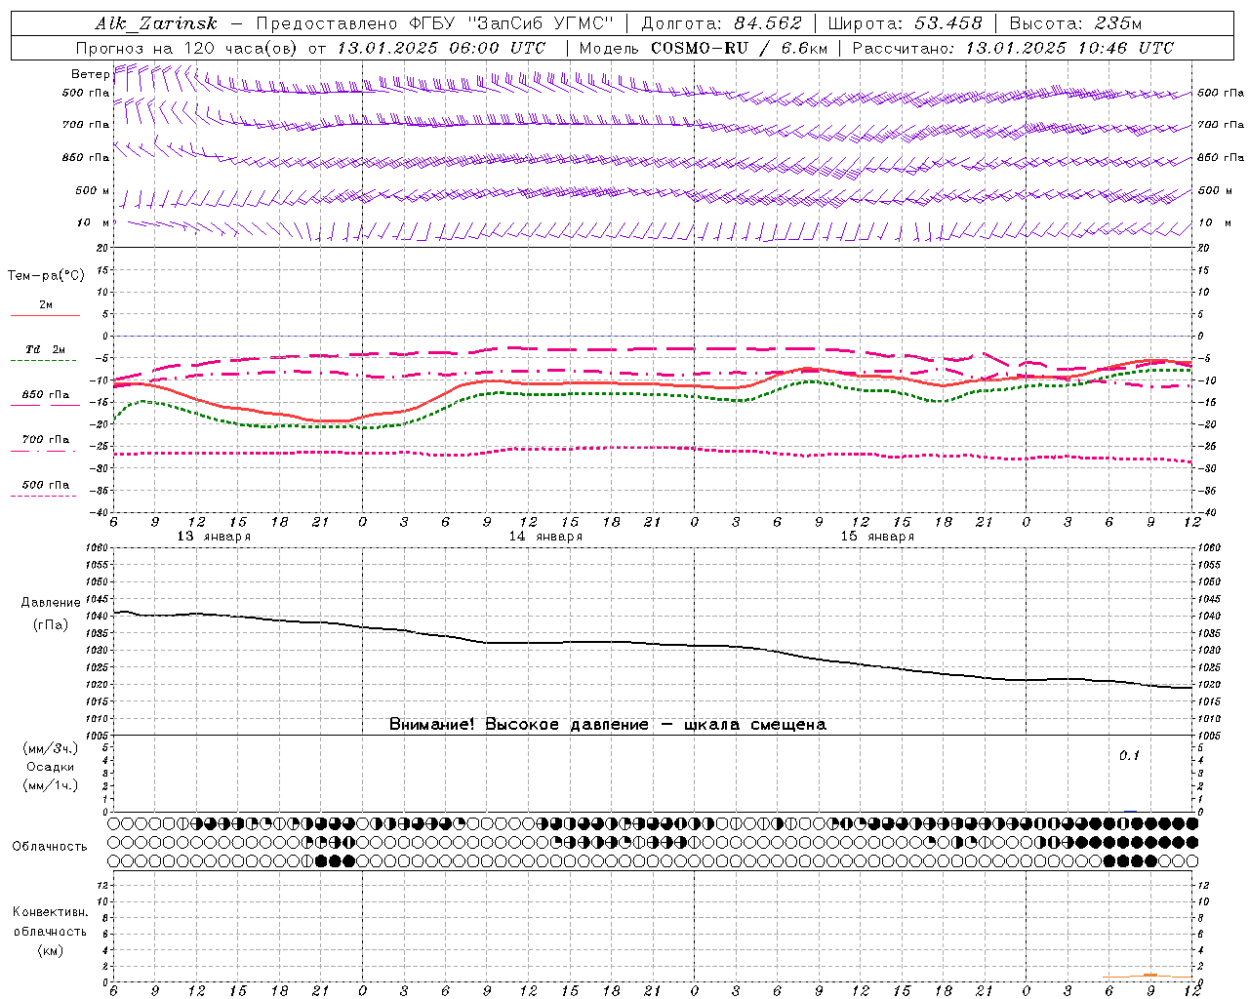Click the (мм/1ч.) precipitation unit label
1249x999 pixels.
(51, 785)
